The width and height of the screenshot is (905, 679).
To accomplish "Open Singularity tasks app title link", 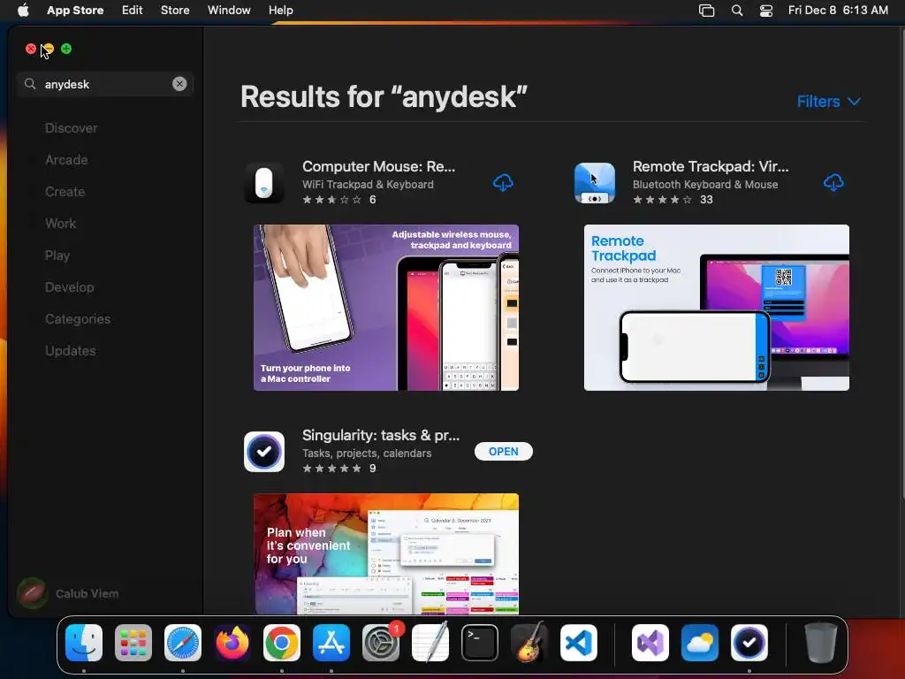I will [381, 435].
